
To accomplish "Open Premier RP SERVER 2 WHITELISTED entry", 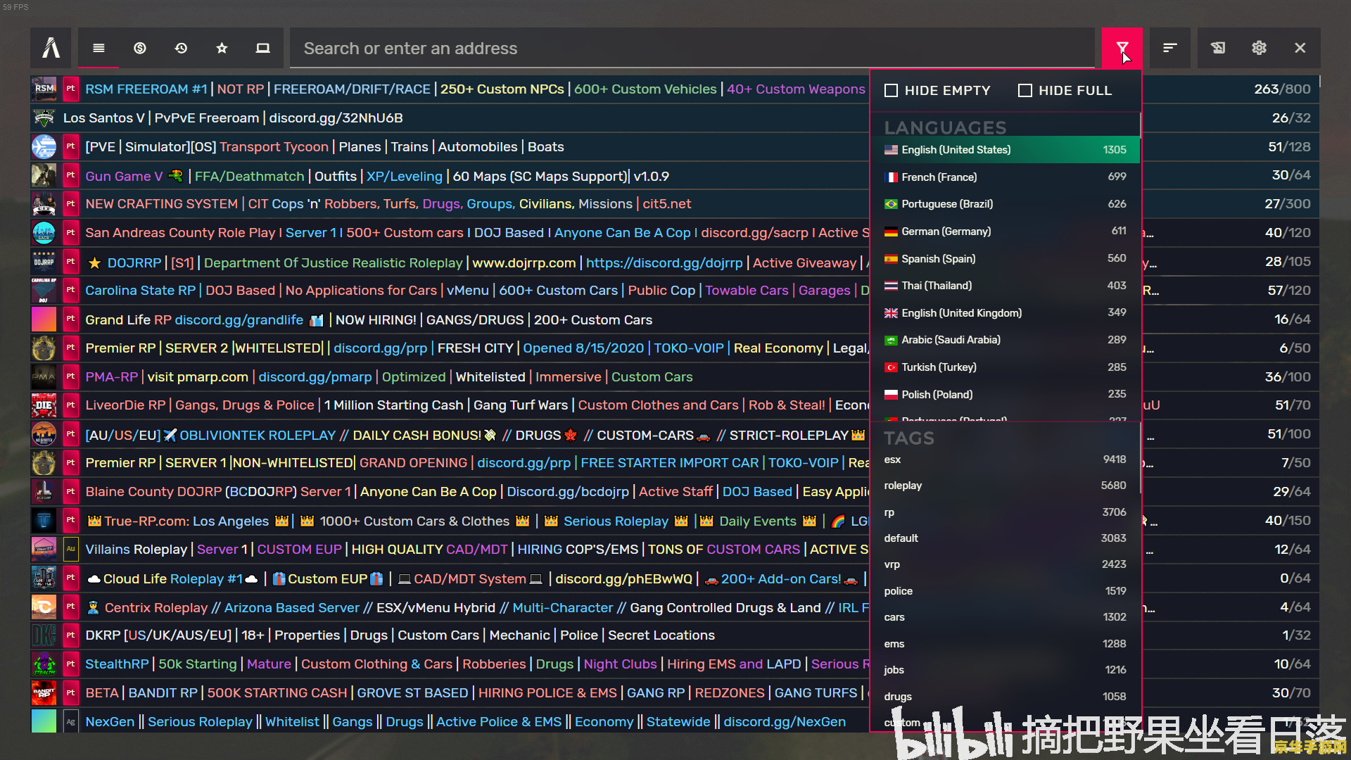I will click(450, 348).
